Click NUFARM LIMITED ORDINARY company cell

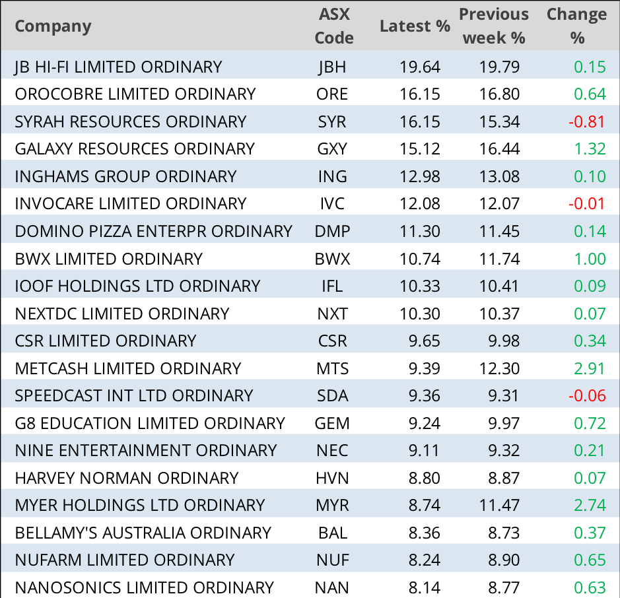124,560
